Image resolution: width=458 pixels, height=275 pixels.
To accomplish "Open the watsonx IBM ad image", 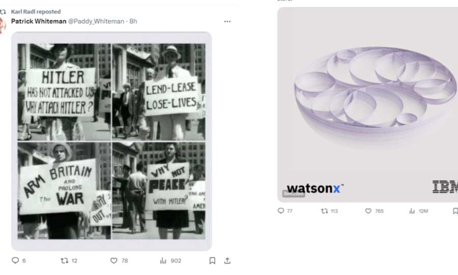I will coord(367,104).
